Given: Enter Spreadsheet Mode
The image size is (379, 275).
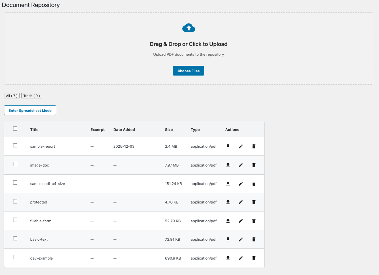Looking at the screenshot, I should [30, 110].
